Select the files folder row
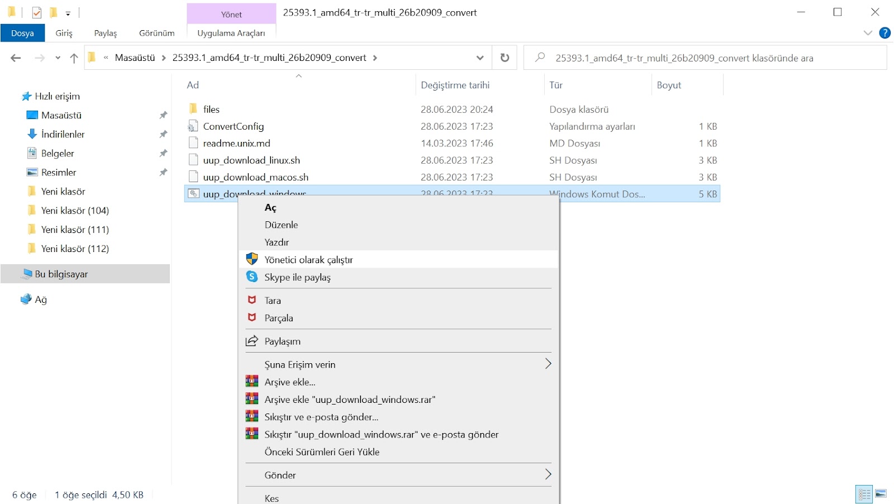This screenshot has width=894, height=504. coord(452,109)
